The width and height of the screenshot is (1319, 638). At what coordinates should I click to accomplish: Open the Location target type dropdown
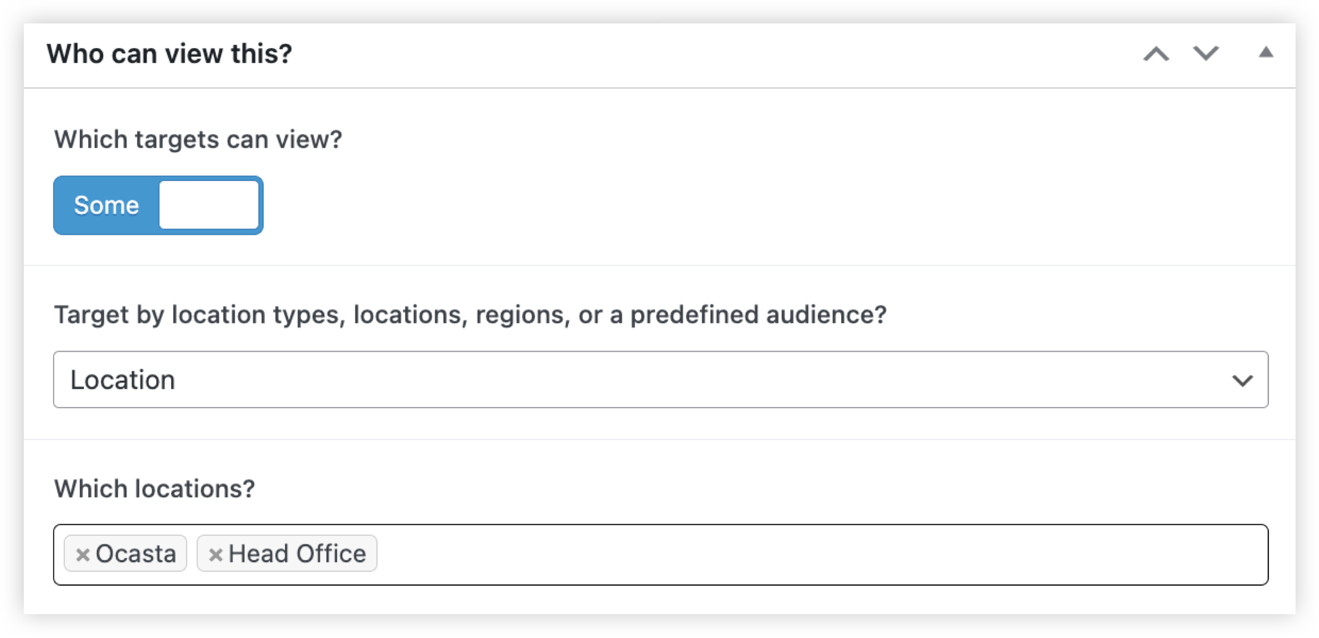660,379
